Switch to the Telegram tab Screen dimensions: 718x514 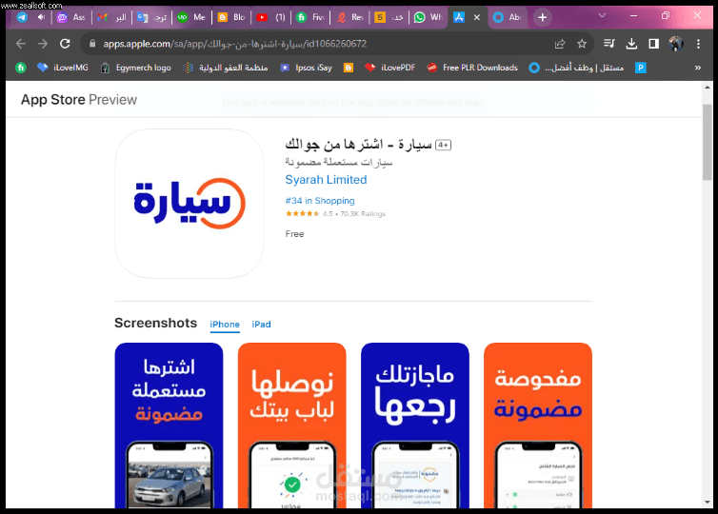(22, 17)
